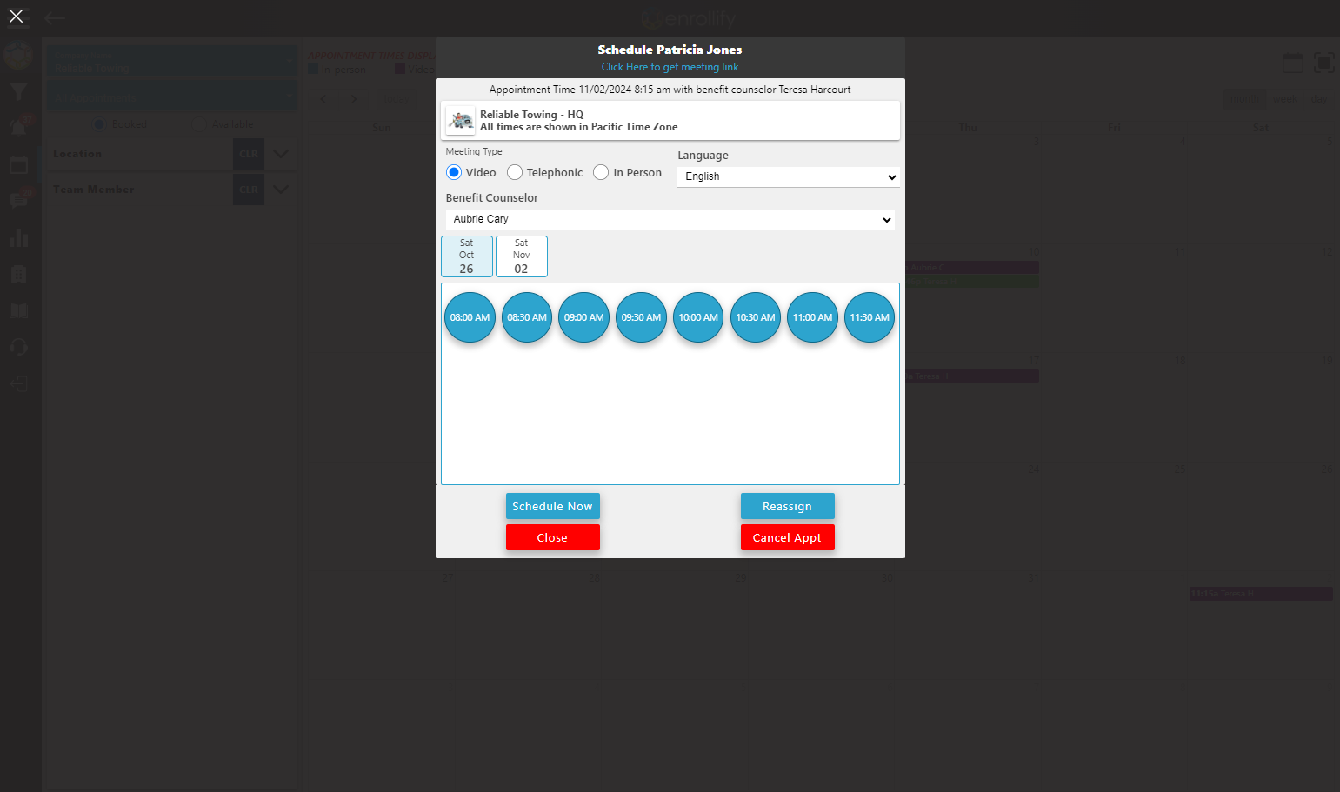
Task: Expand the Team Member filter chevron
Action: tap(281, 190)
